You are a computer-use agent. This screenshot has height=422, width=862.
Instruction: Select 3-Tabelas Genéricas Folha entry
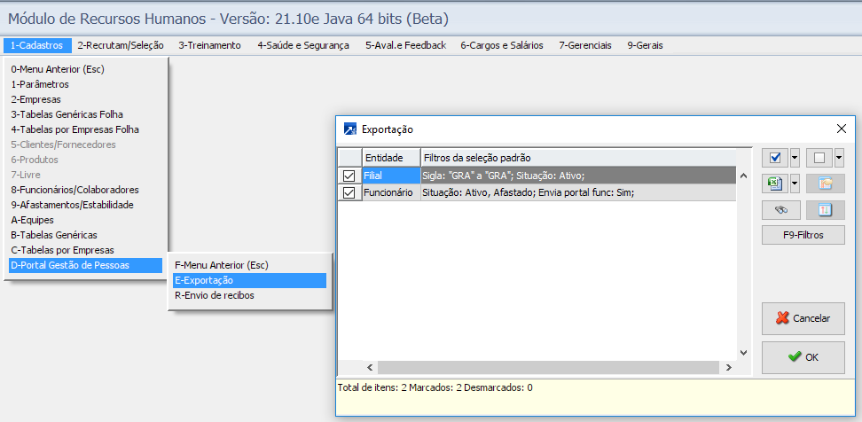(85, 114)
